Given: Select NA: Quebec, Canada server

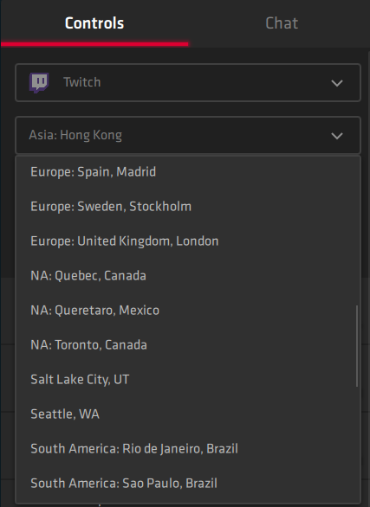Looking at the screenshot, I should 188,275.
